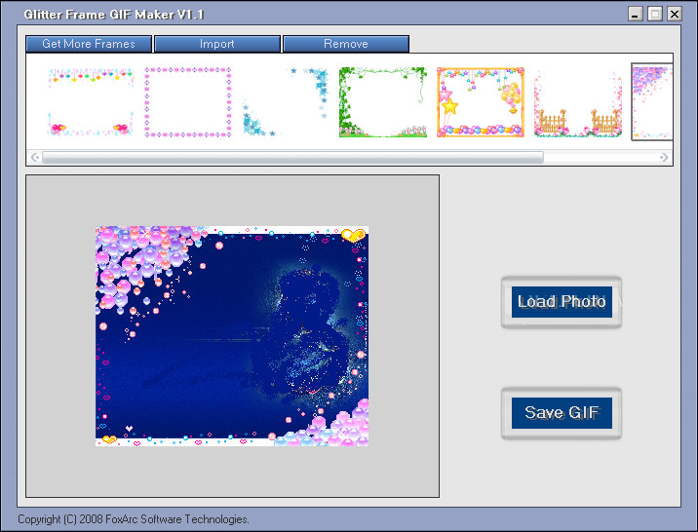Select the purple bubbles frame thumbnail
This screenshot has width=698, height=532.
[652, 102]
